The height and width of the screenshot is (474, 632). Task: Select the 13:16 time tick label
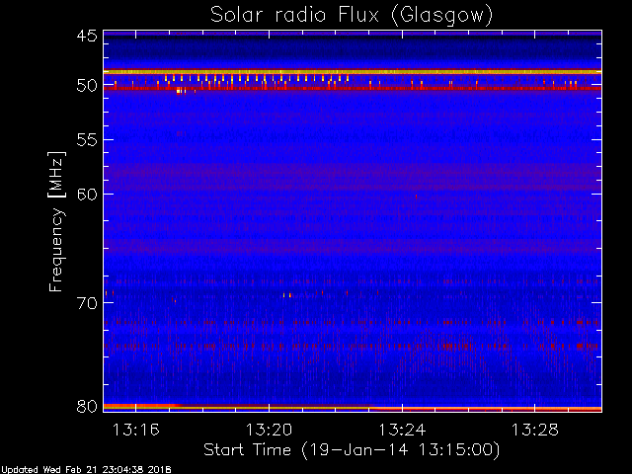pyautogui.click(x=136, y=430)
